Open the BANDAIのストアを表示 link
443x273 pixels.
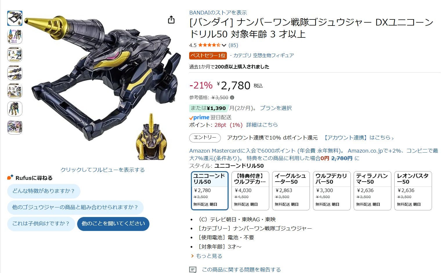(218, 12)
